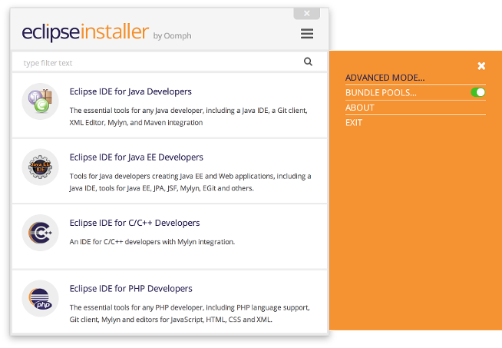Image resolution: width=502 pixels, height=348 pixels.
Task: Select Eclipse IDE for C/C++ Developers title
Action: pyautogui.click(x=134, y=223)
